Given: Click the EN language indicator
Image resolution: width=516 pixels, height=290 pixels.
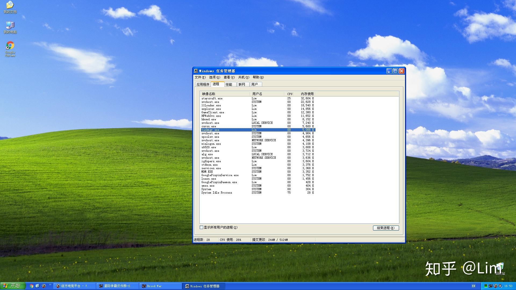Looking at the screenshot, I should 474,286.
